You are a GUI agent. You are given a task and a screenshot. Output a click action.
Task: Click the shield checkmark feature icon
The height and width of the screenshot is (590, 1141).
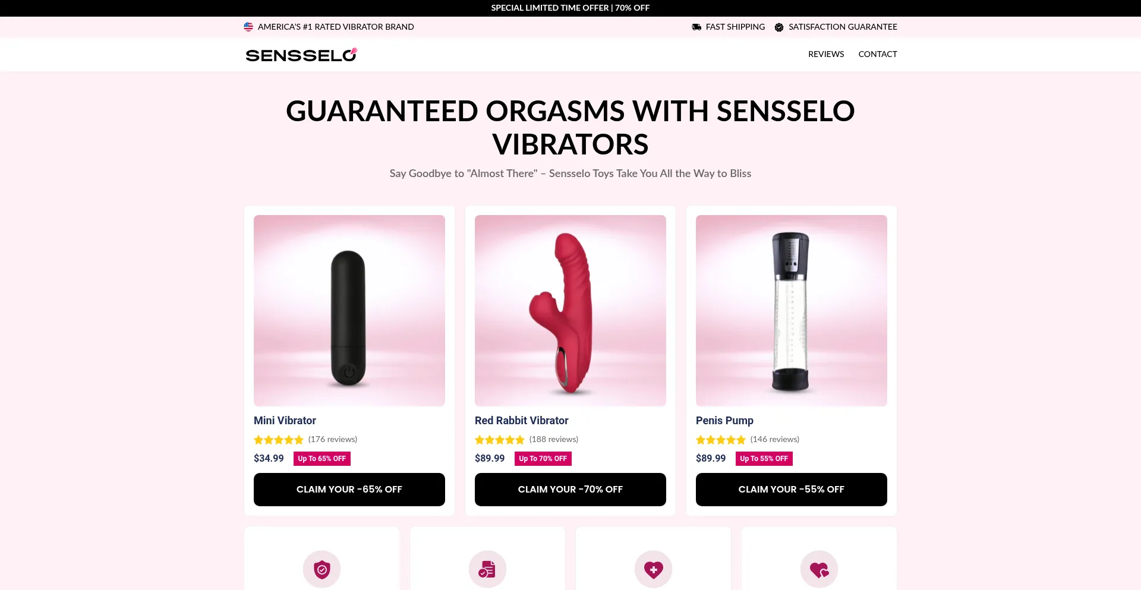tap(322, 569)
